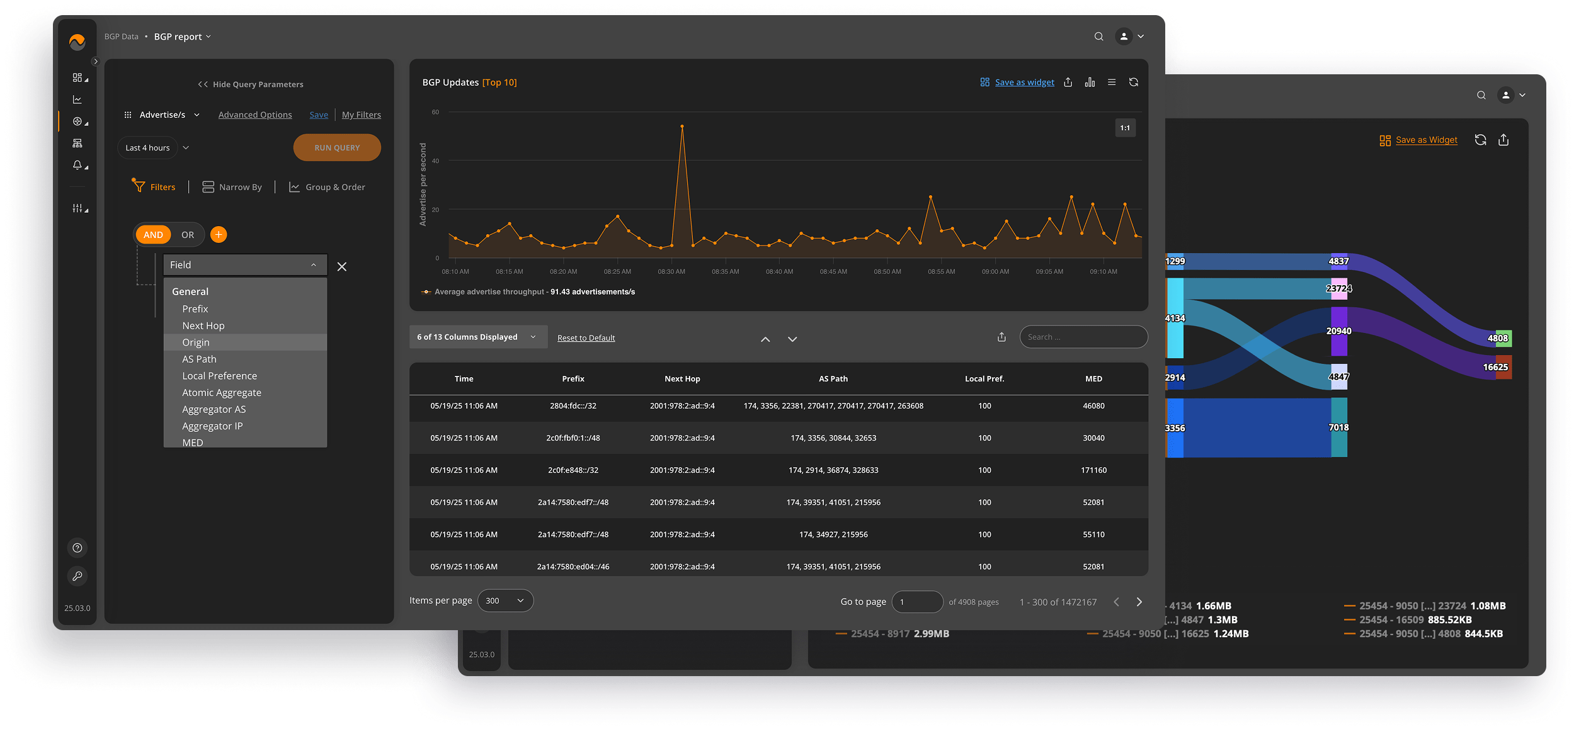Export the chart in the back window
This screenshot has height=729, width=1574.
tap(1503, 140)
